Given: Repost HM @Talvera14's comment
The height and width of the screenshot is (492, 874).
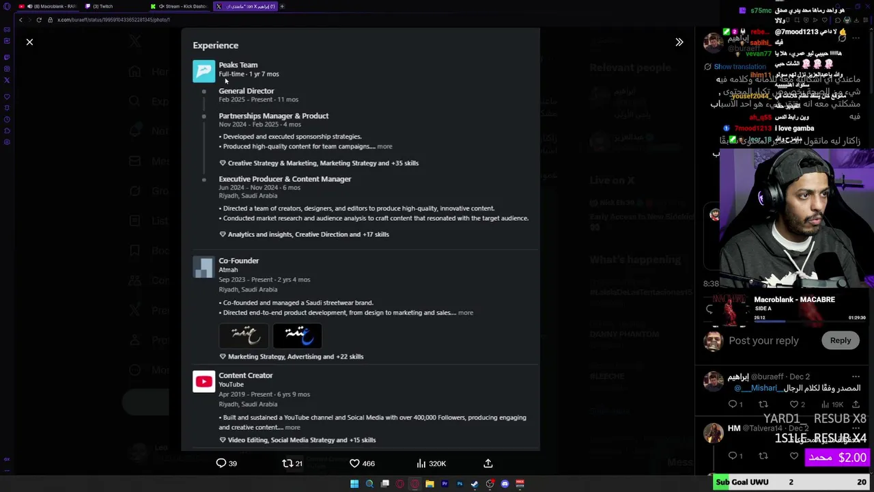Looking at the screenshot, I should click(763, 456).
